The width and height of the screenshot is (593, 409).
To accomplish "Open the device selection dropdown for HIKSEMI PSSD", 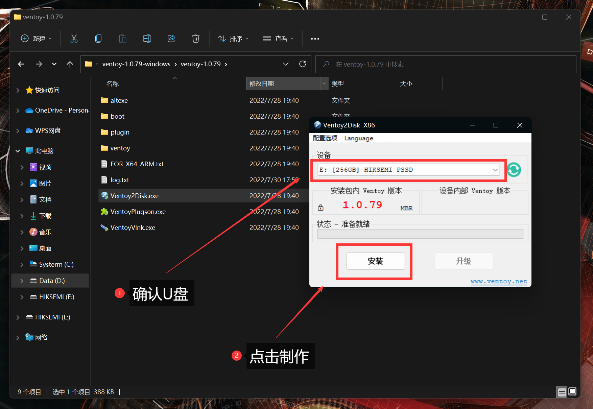I will pos(495,170).
